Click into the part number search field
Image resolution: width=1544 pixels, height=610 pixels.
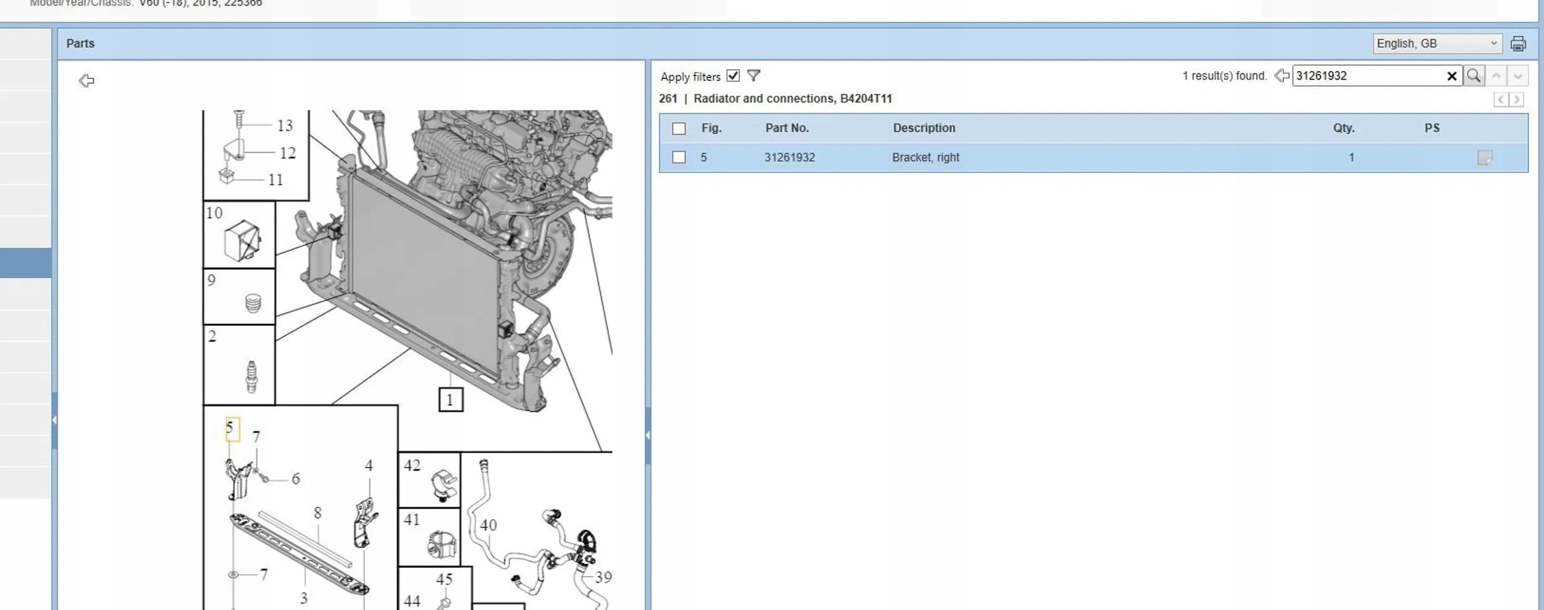click(x=1368, y=76)
